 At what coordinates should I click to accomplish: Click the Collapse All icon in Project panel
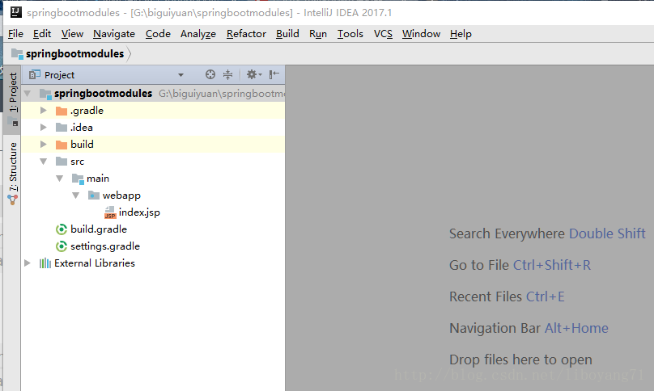(x=227, y=74)
